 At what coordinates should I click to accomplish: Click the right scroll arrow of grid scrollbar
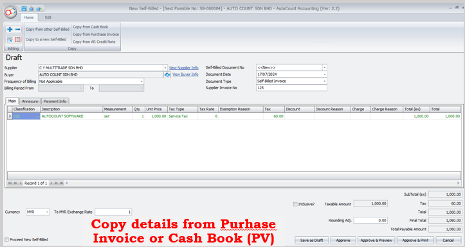(458, 183)
